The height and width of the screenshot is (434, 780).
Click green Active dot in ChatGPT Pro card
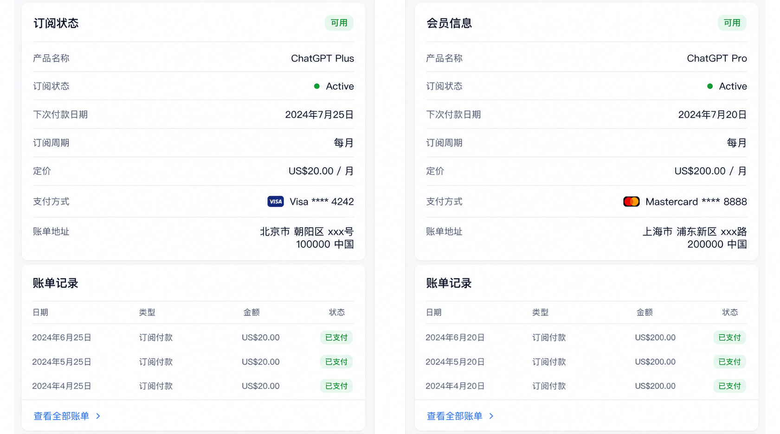tap(710, 86)
